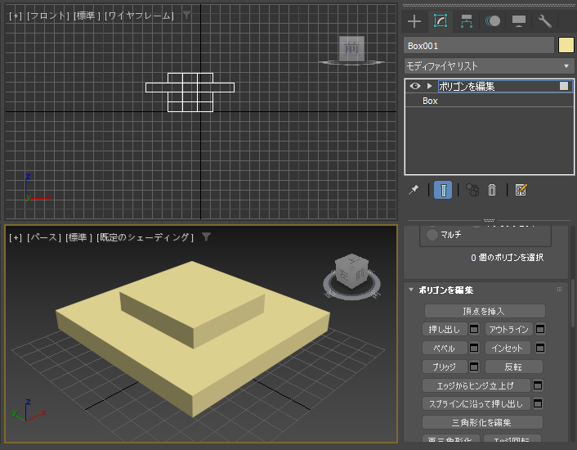Click the front viewport ViewCube 前 face
Screen dimensions: 577x450
click(351, 48)
